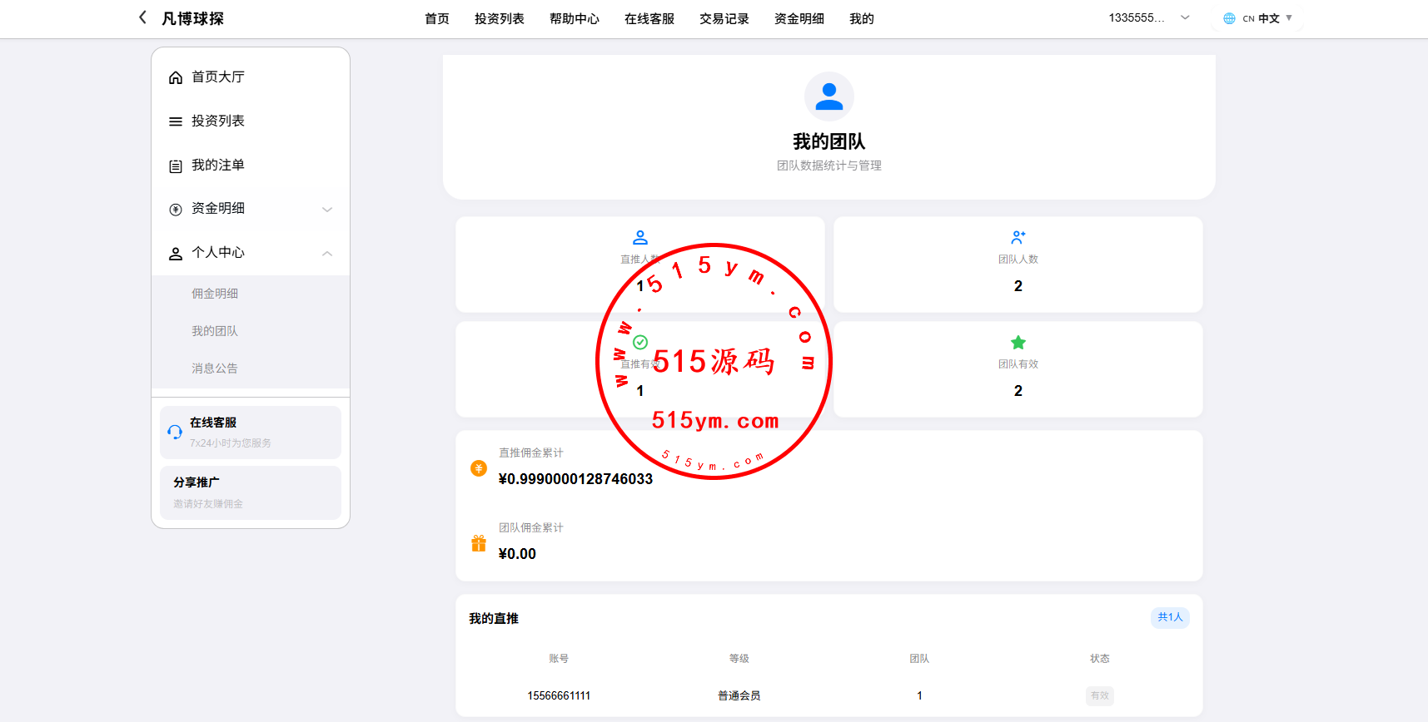Click the 分享推广 invite card

point(251,492)
